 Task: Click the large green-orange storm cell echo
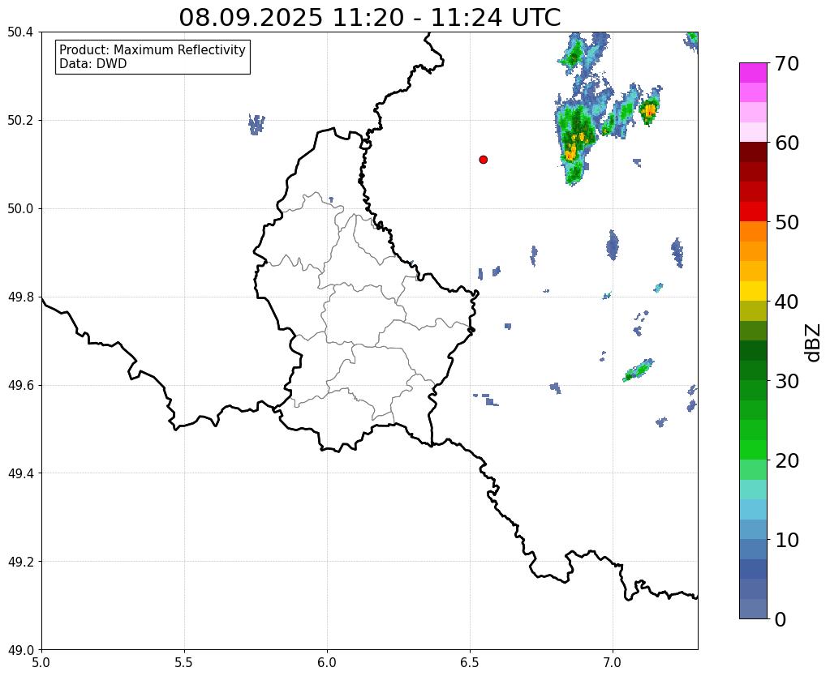575,140
